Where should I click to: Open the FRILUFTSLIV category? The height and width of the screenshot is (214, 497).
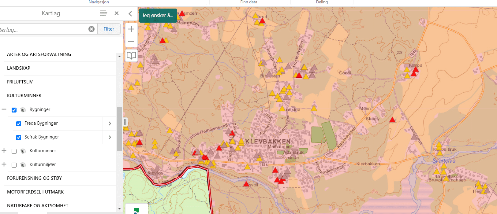[x=20, y=82]
